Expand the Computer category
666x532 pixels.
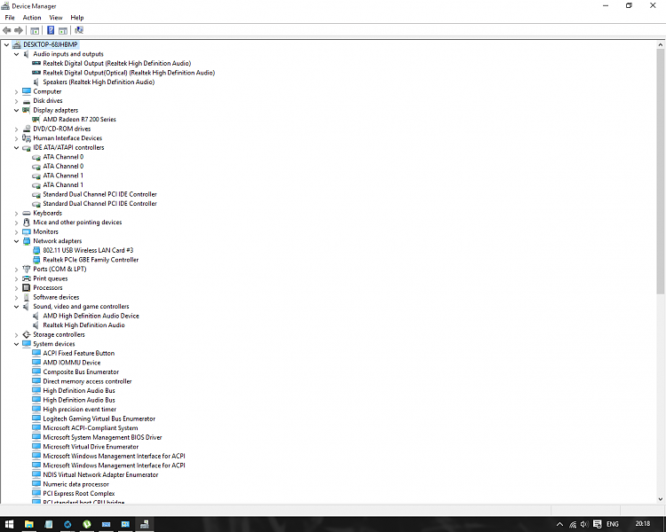(16, 91)
